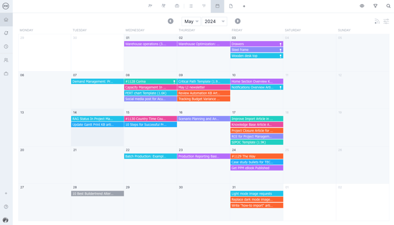Open Critical Path Template event
The width and height of the screenshot is (394, 225).
203,81
